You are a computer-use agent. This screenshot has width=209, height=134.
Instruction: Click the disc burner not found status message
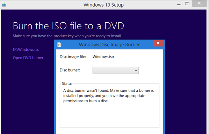[108, 96]
